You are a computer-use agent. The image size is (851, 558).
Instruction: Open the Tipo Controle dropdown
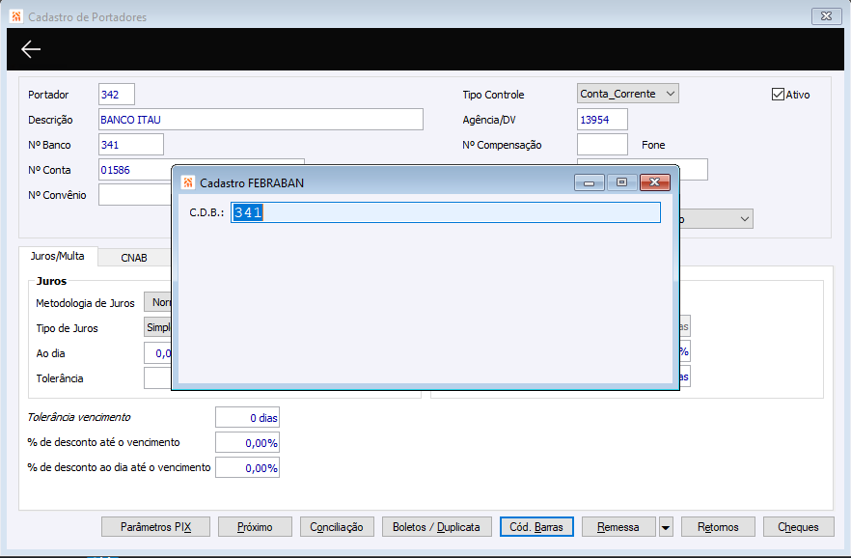point(627,94)
